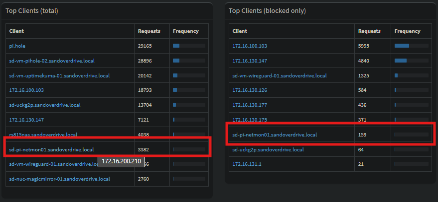Image resolution: width=438 pixels, height=202 pixels.
Task: Open 172.16.100.103 in blocked only table
Action: pyautogui.click(x=250, y=46)
